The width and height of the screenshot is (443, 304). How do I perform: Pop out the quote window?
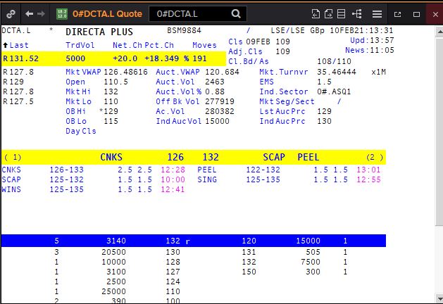397,14
